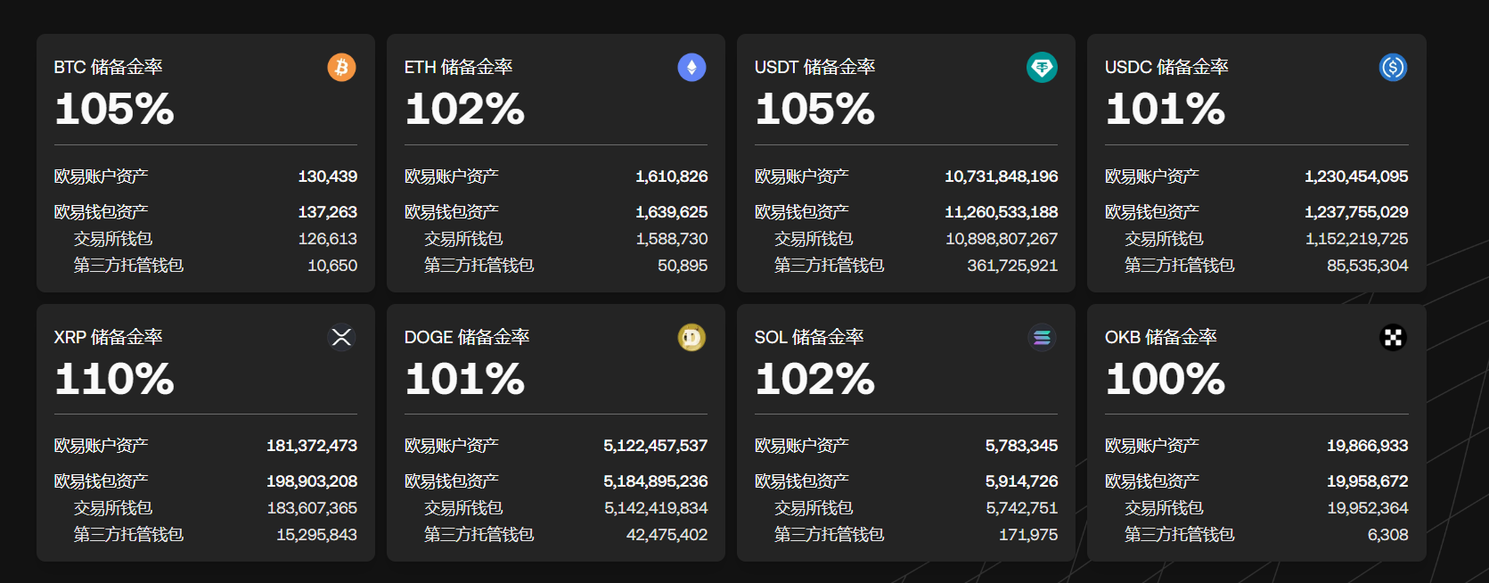Click ETH third-party custody value 50,895
This screenshot has height=583, width=1489.
(683, 266)
